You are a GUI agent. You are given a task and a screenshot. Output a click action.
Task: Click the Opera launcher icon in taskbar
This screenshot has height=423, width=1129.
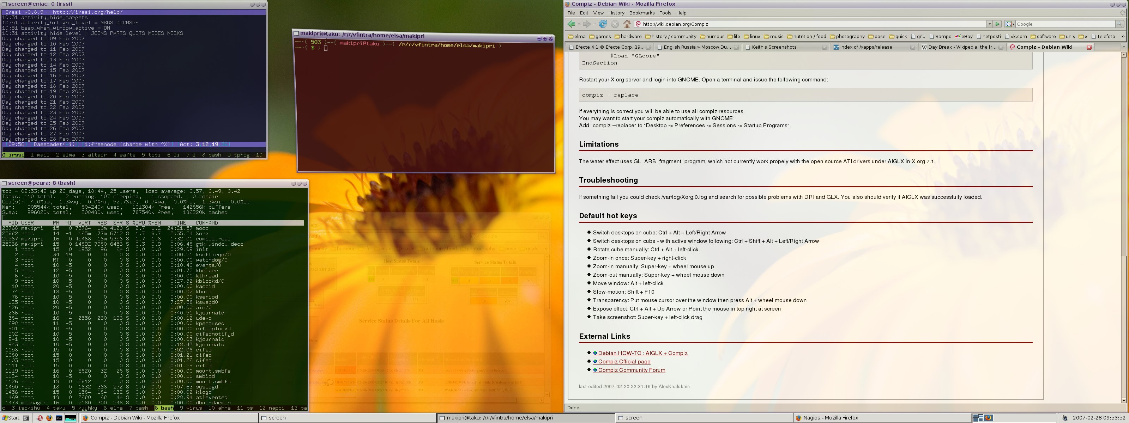(x=40, y=418)
